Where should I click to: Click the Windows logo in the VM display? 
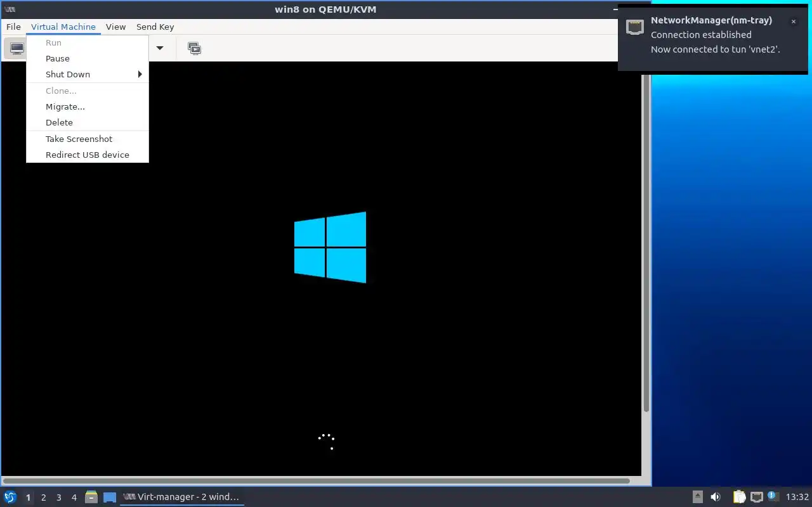tap(330, 247)
